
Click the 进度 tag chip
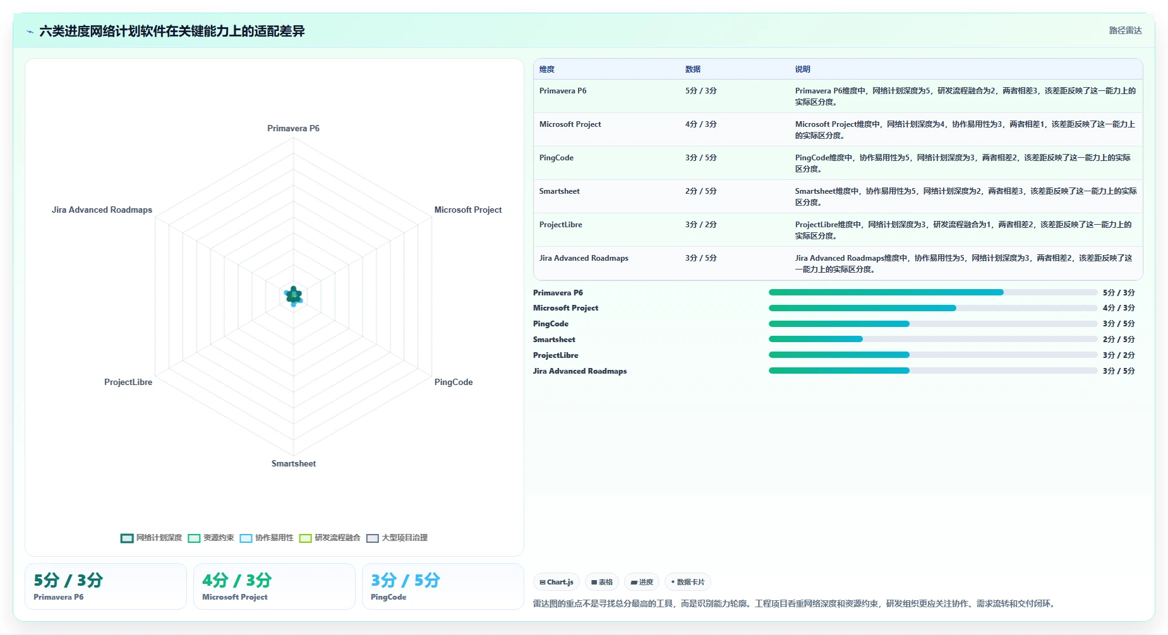[642, 582]
